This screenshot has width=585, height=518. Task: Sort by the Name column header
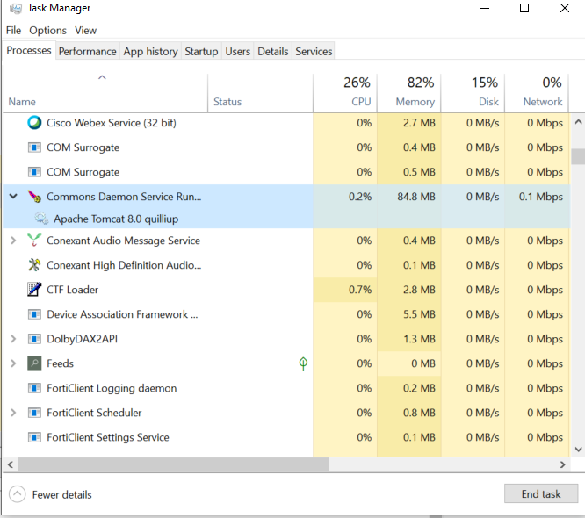coord(105,93)
